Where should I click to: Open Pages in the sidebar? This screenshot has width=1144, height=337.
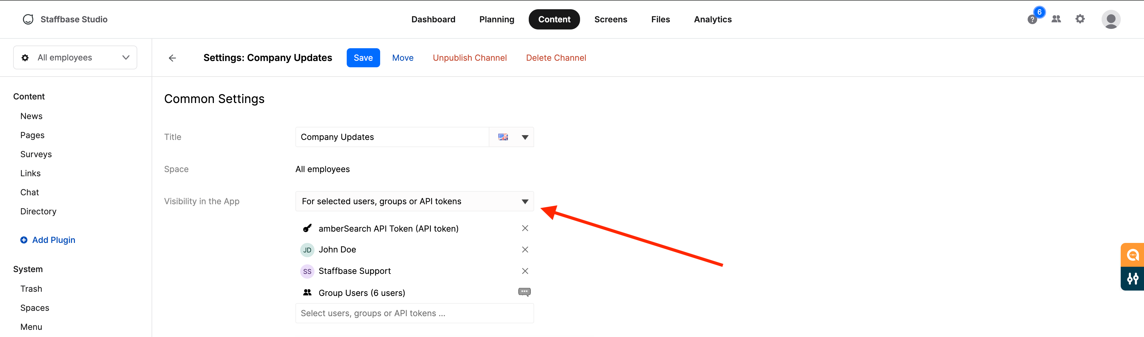coord(33,135)
